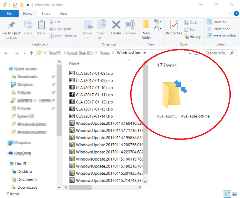The image size is (240, 198).
Task: Create a New folder
Action: click(146, 30)
